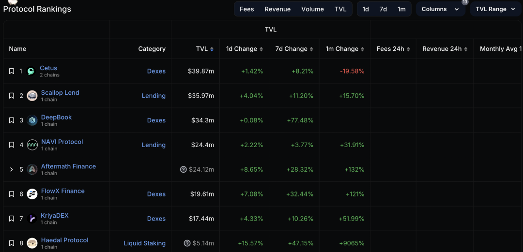Select the Fees filter tab
This screenshot has width=523, height=252.
(x=247, y=9)
